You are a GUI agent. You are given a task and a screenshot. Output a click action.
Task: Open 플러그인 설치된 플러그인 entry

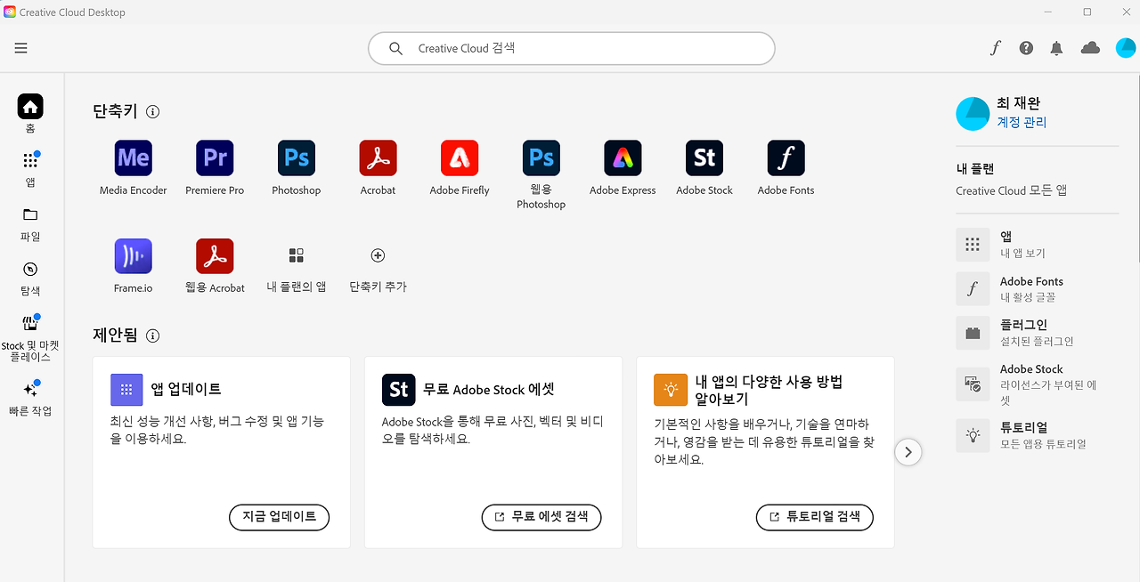[1037, 333]
